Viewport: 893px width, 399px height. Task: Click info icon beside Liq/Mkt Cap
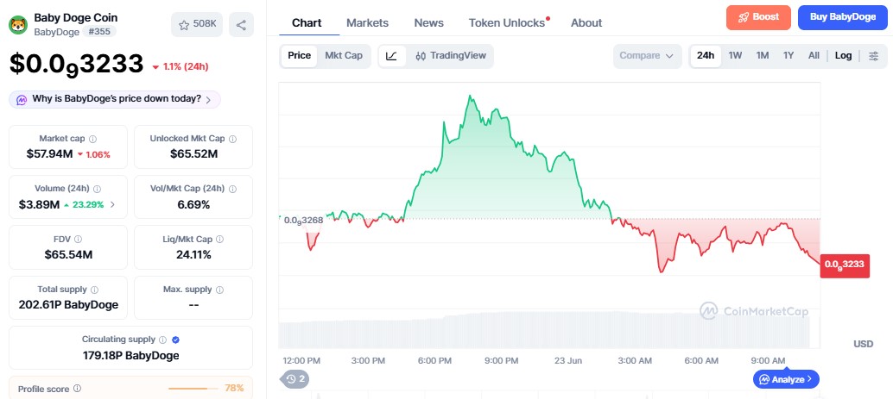[x=220, y=240]
